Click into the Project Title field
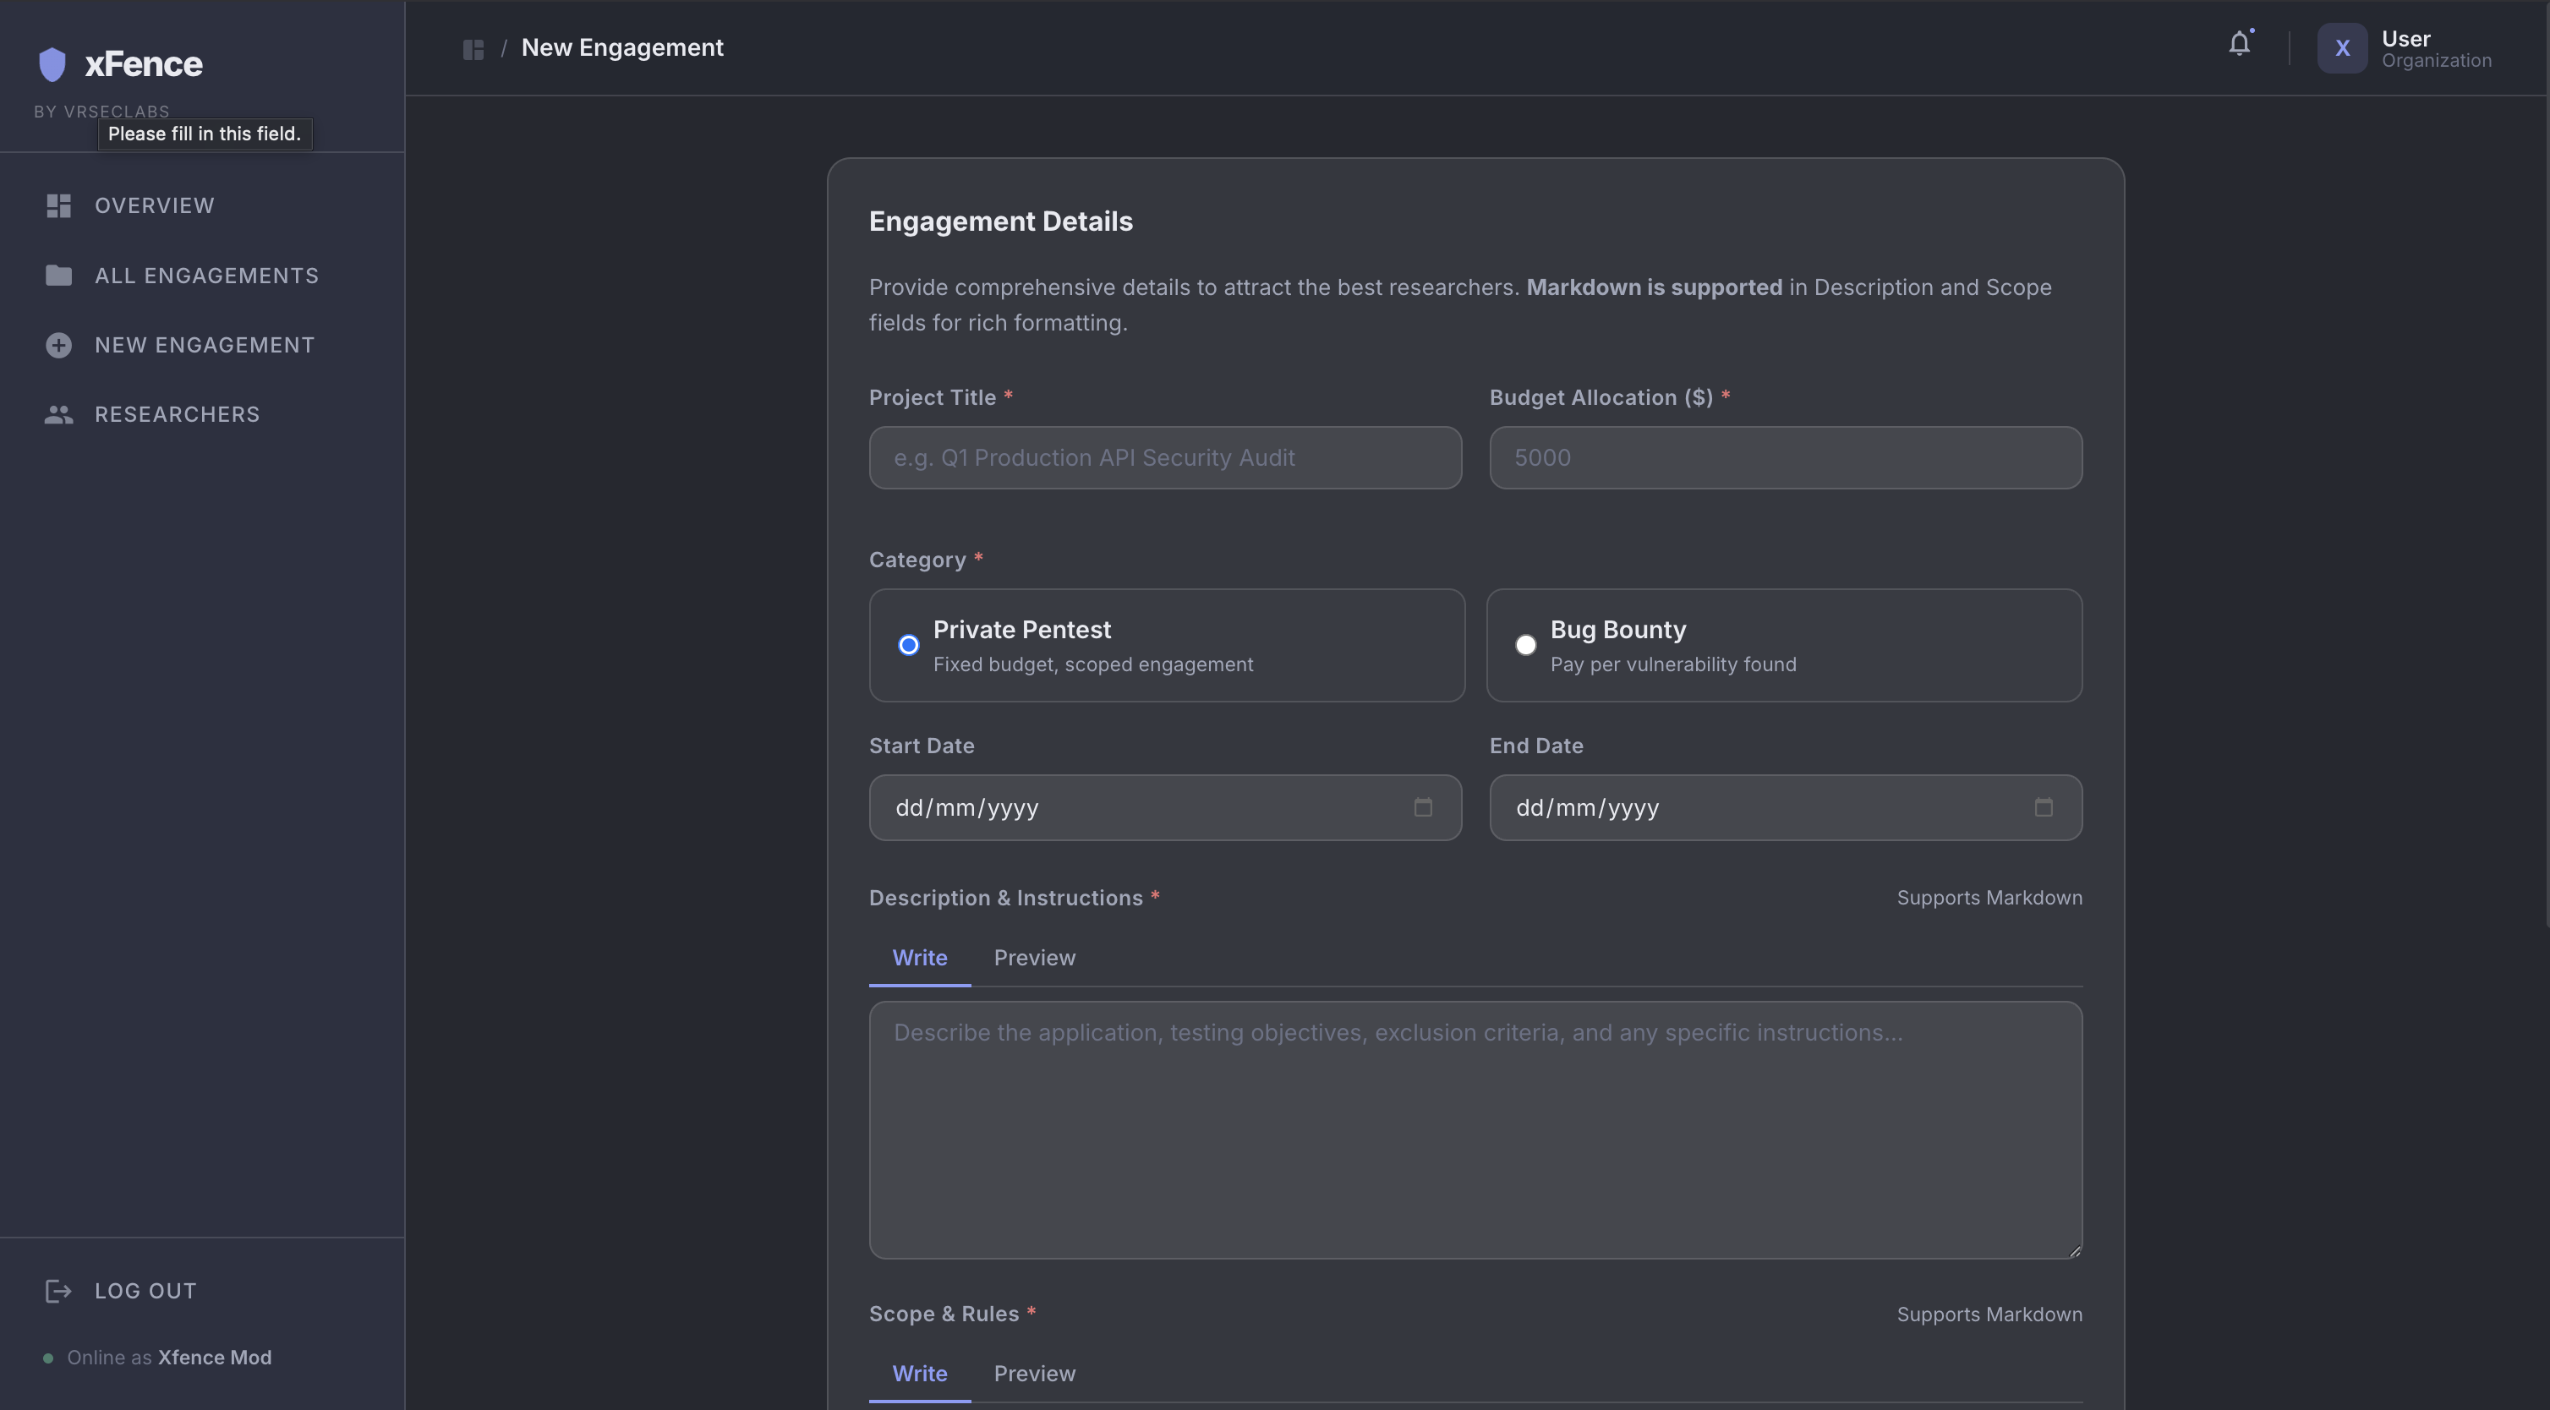 [1164, 458]
